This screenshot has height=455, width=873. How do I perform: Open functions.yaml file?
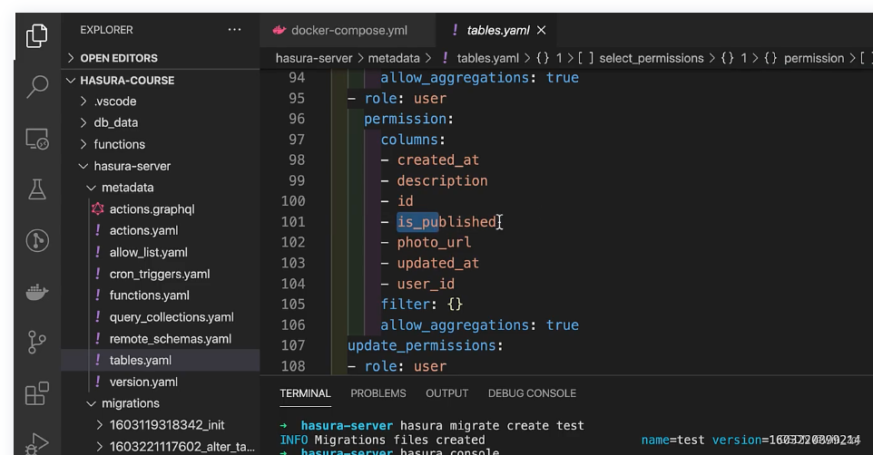[x=149, y=295]
